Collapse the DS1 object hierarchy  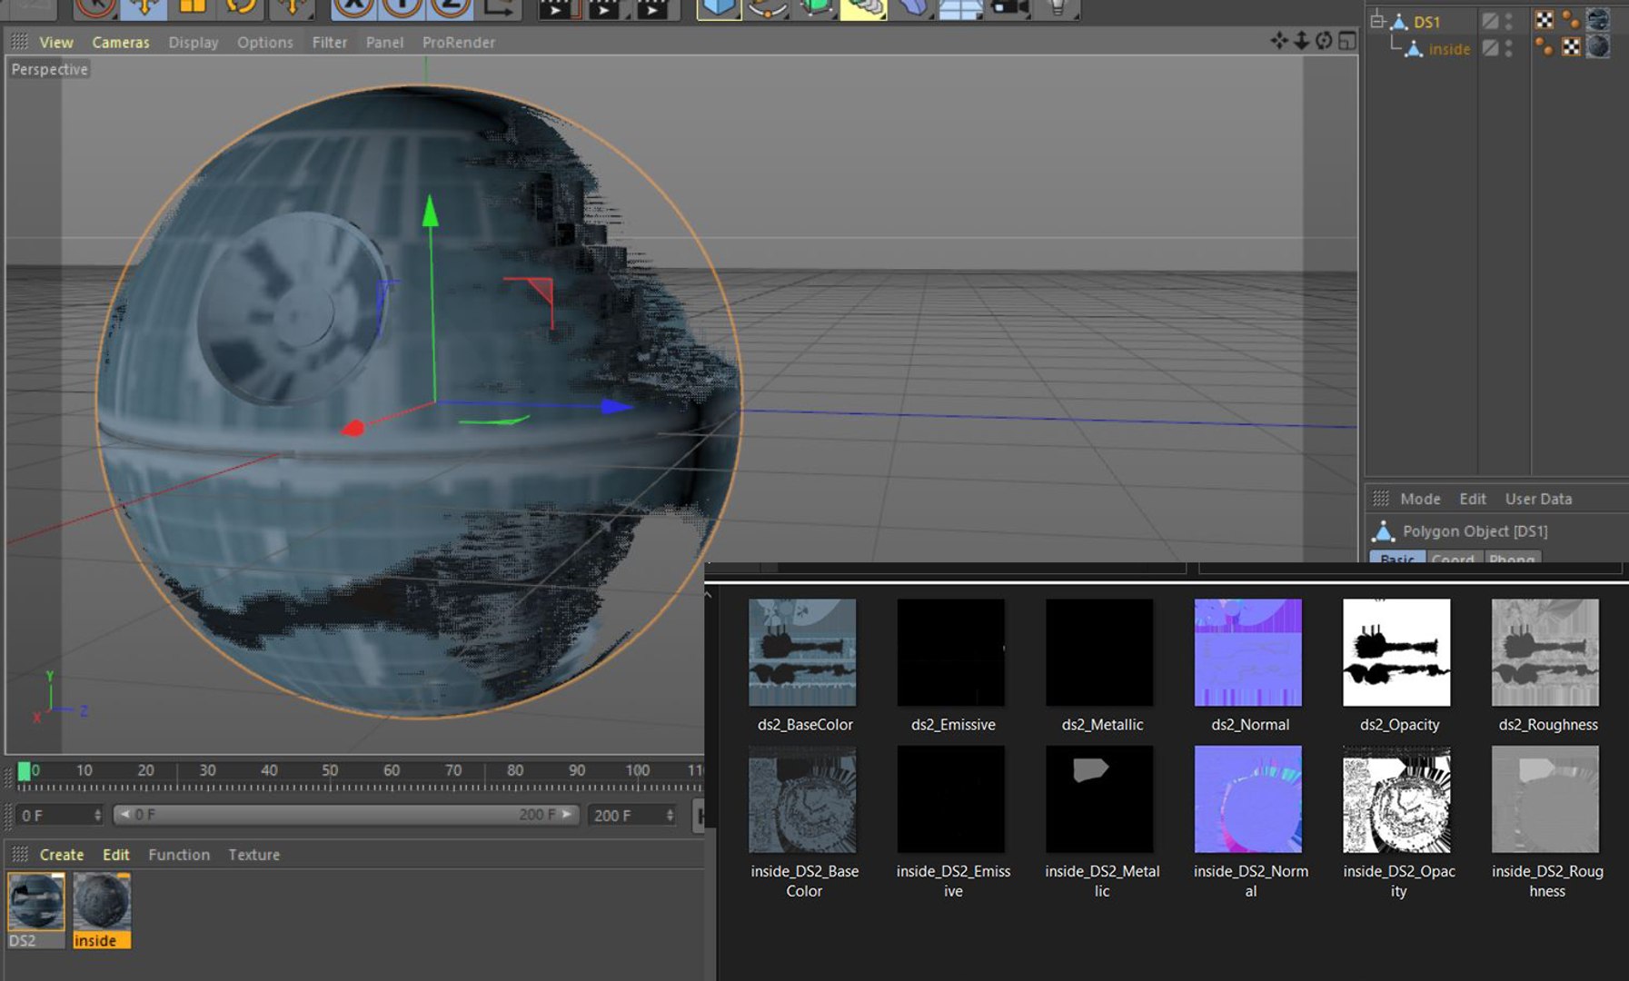[1377, 21]
